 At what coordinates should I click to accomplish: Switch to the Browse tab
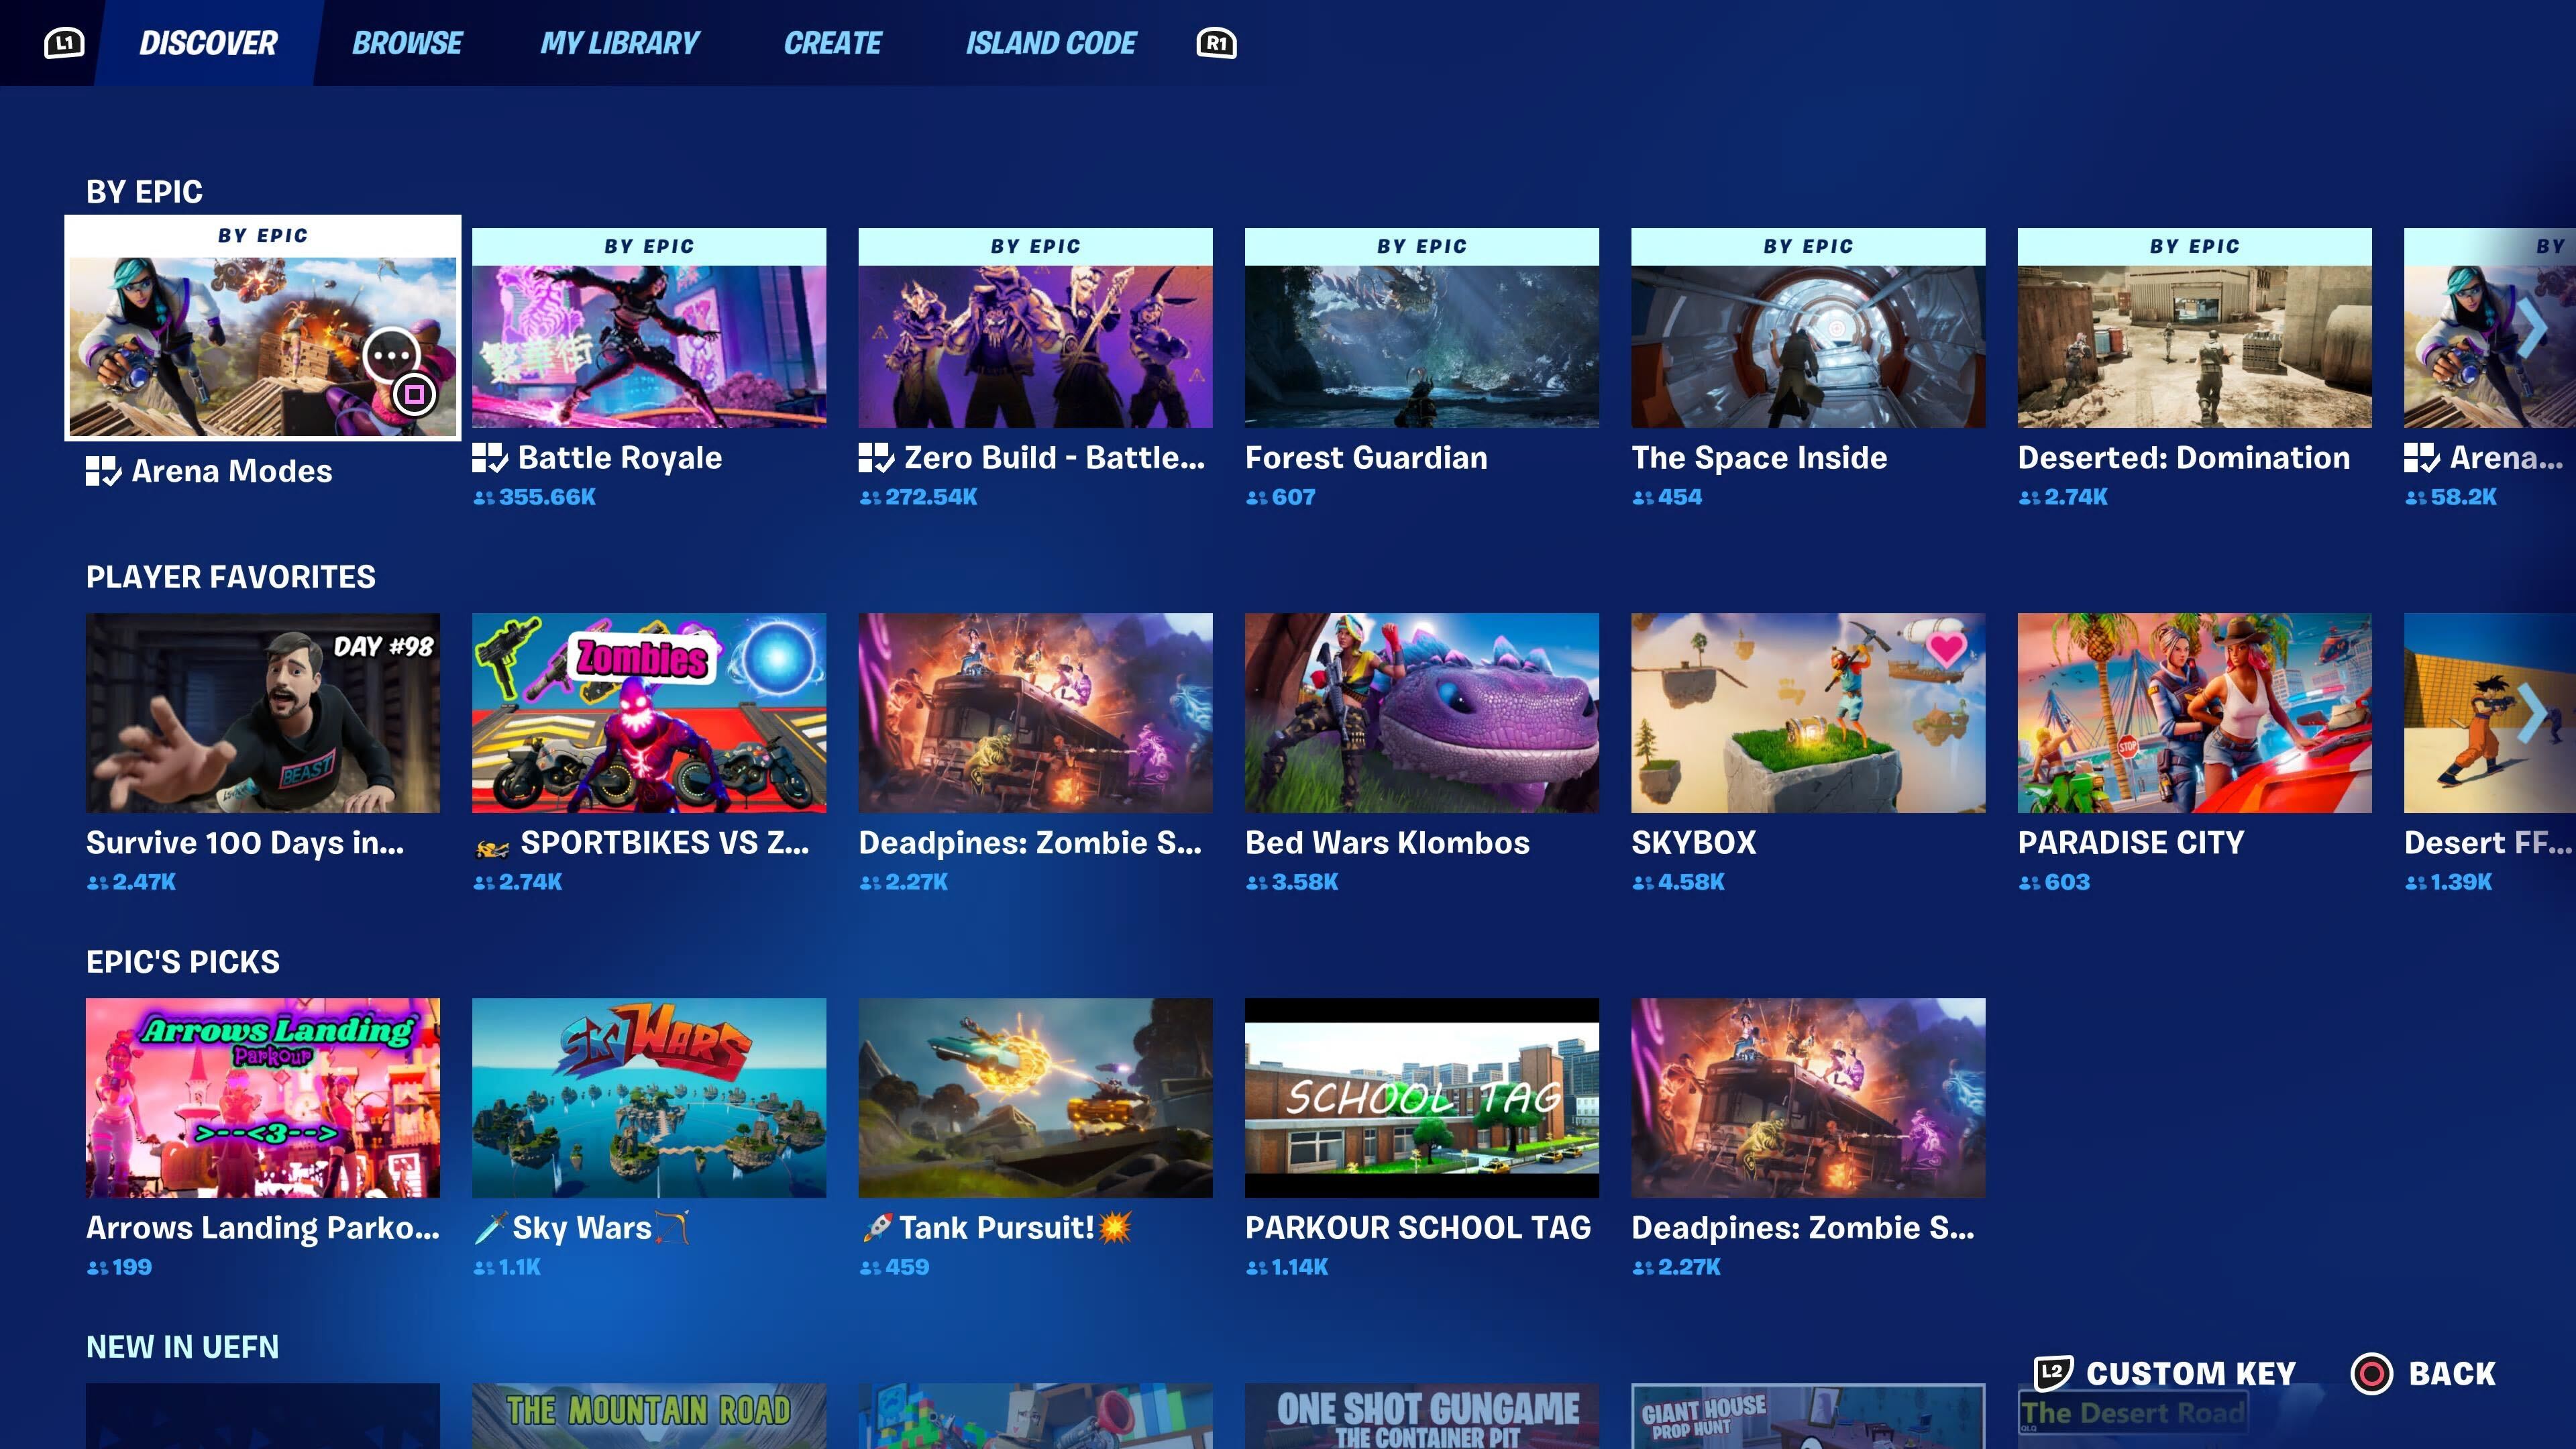(x=407, y=43)
